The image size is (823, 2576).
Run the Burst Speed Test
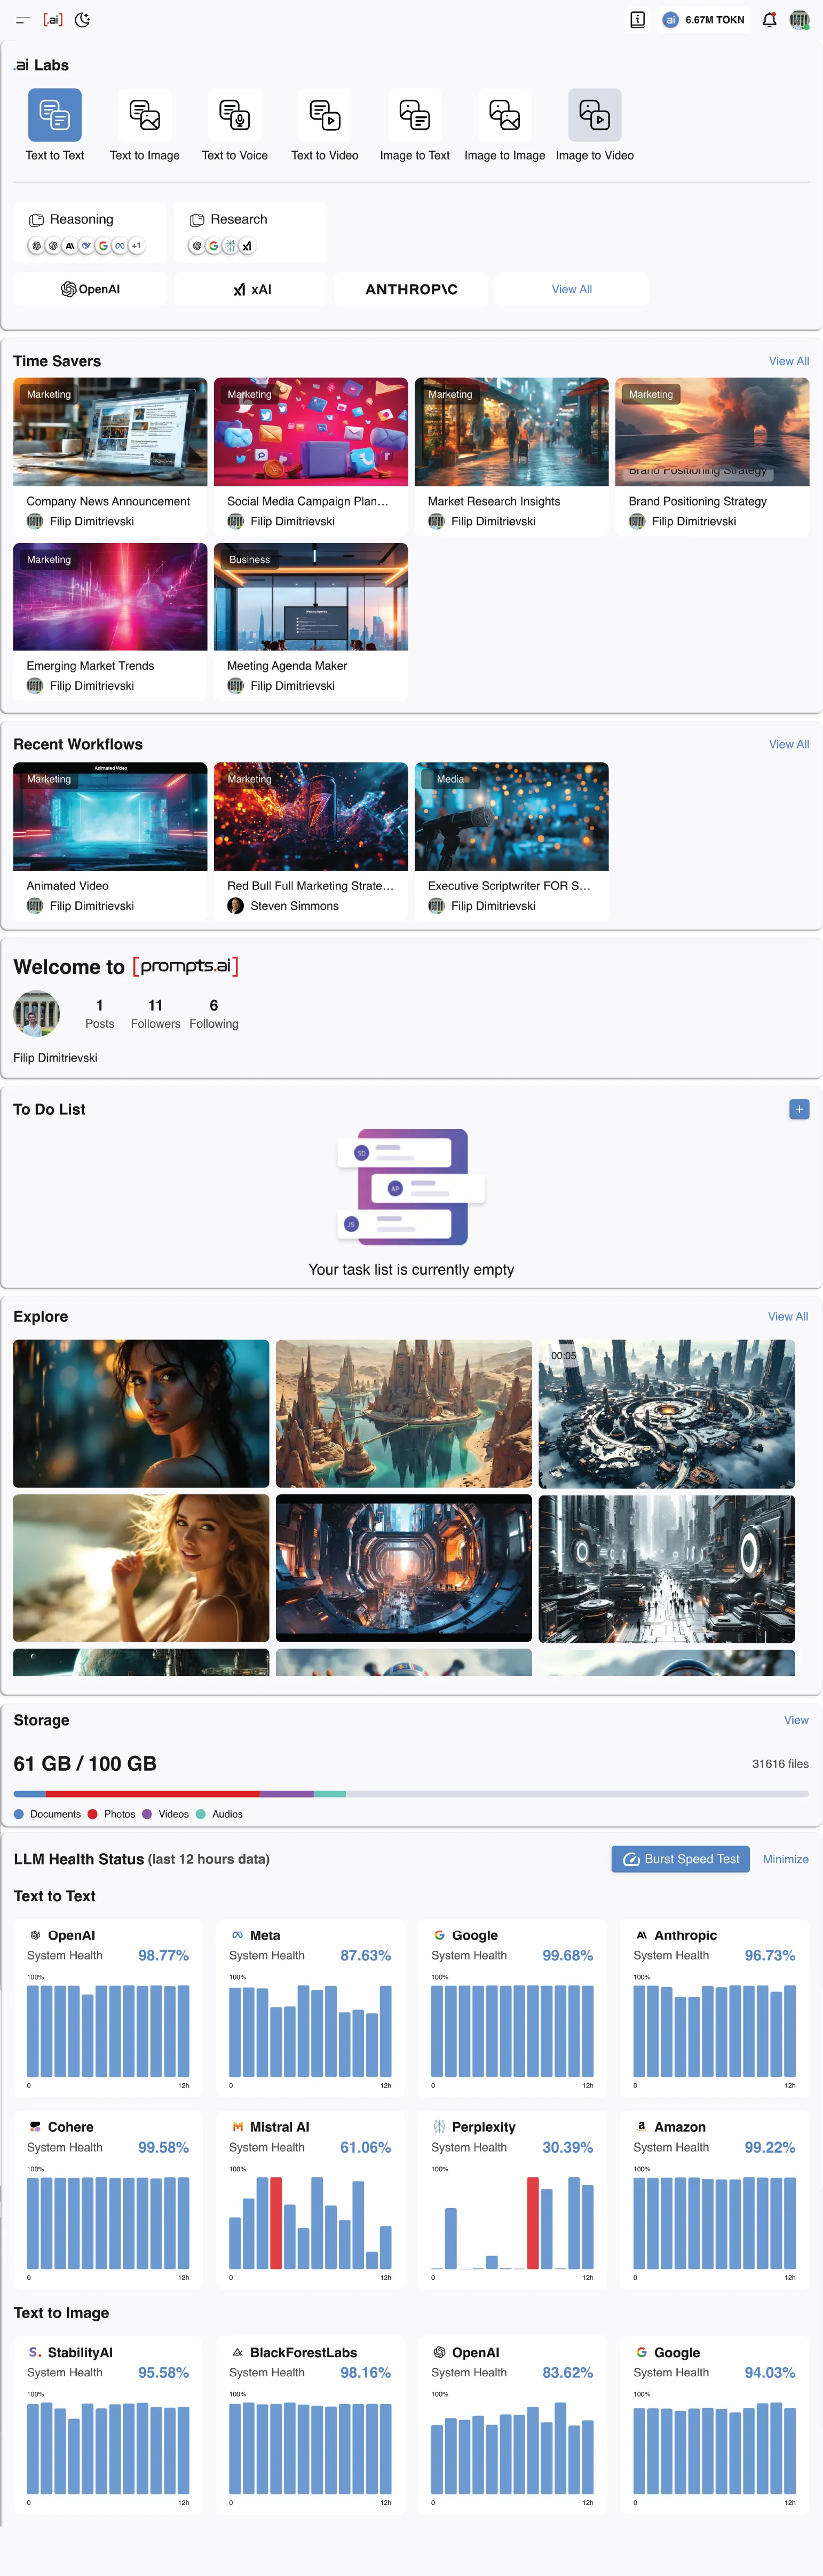pos(681,1859)
